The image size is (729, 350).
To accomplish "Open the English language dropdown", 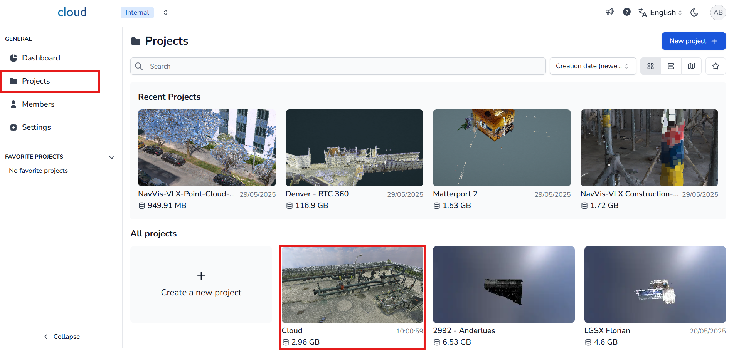I will click(660, 12).
